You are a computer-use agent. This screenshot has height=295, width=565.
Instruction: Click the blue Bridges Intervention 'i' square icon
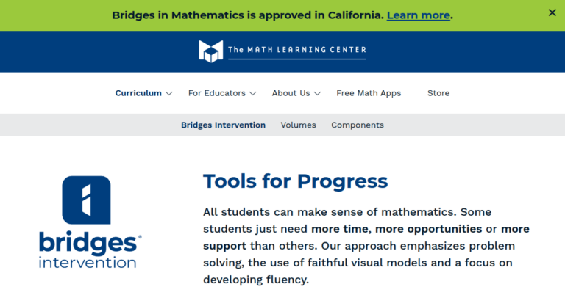(x=87, y=200)
